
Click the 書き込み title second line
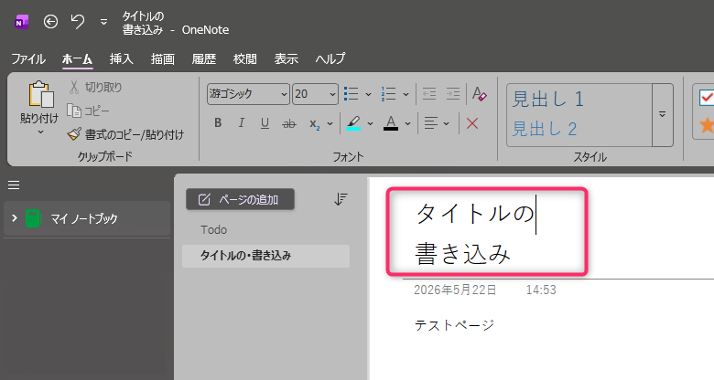tap(462, 253)
